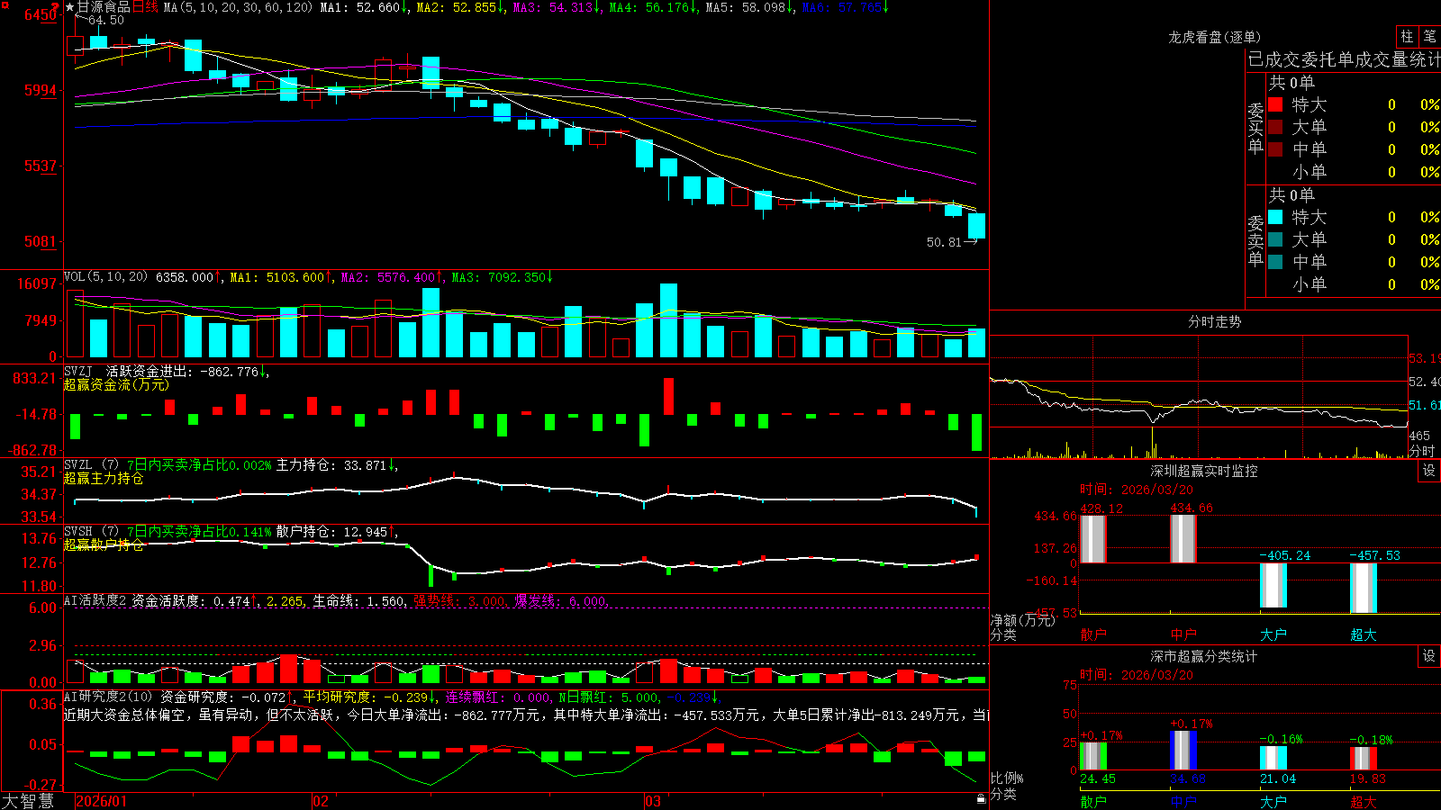Click the 大户 bar showing -405.24
Viewport: 1441px width, 810px height.
pyautogui.click(x=1273, y=585)
